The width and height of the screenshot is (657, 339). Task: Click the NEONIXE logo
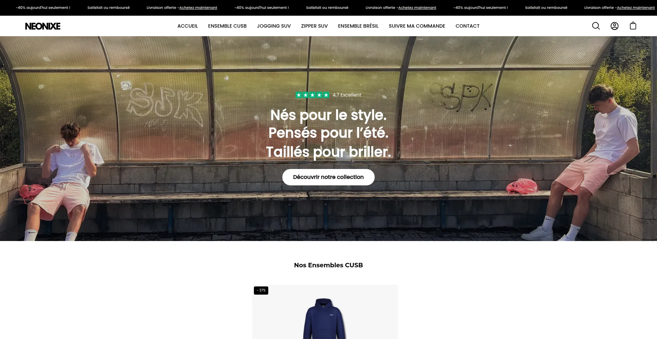pos(43,26)
